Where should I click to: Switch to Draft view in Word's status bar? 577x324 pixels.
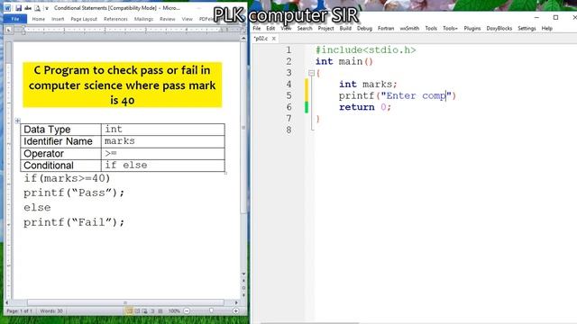(x=160, y=311)
